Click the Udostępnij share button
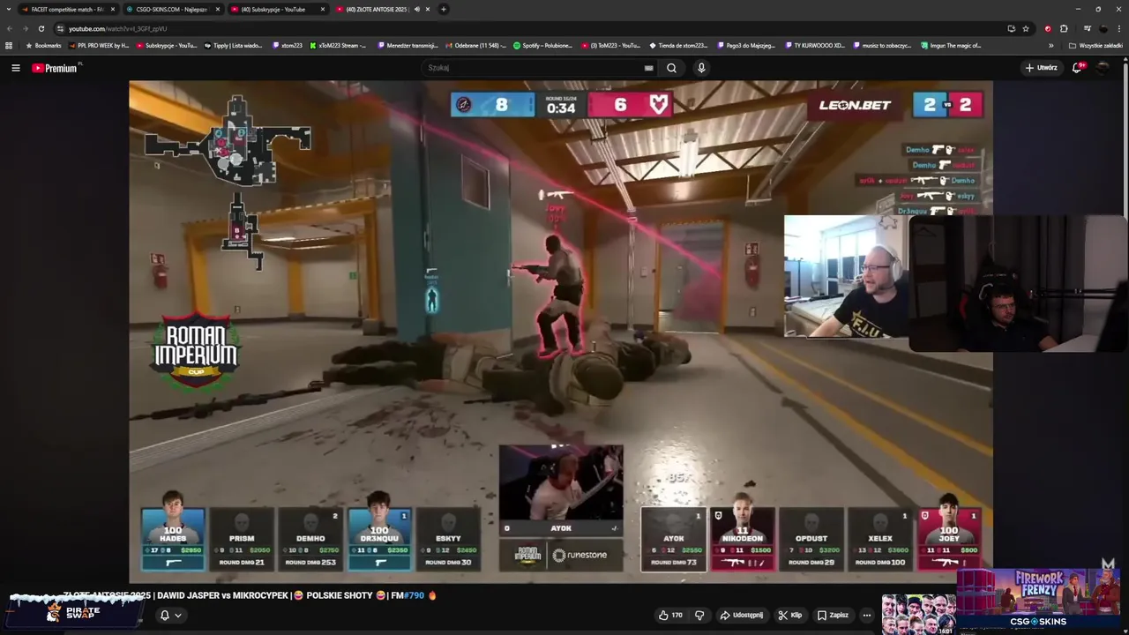1129x635 pixels. coord(741,615)
